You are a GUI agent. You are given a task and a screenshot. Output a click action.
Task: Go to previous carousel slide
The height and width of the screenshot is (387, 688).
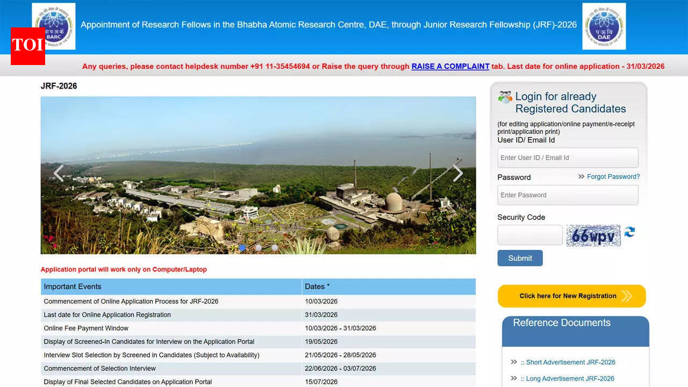(59, 173)
